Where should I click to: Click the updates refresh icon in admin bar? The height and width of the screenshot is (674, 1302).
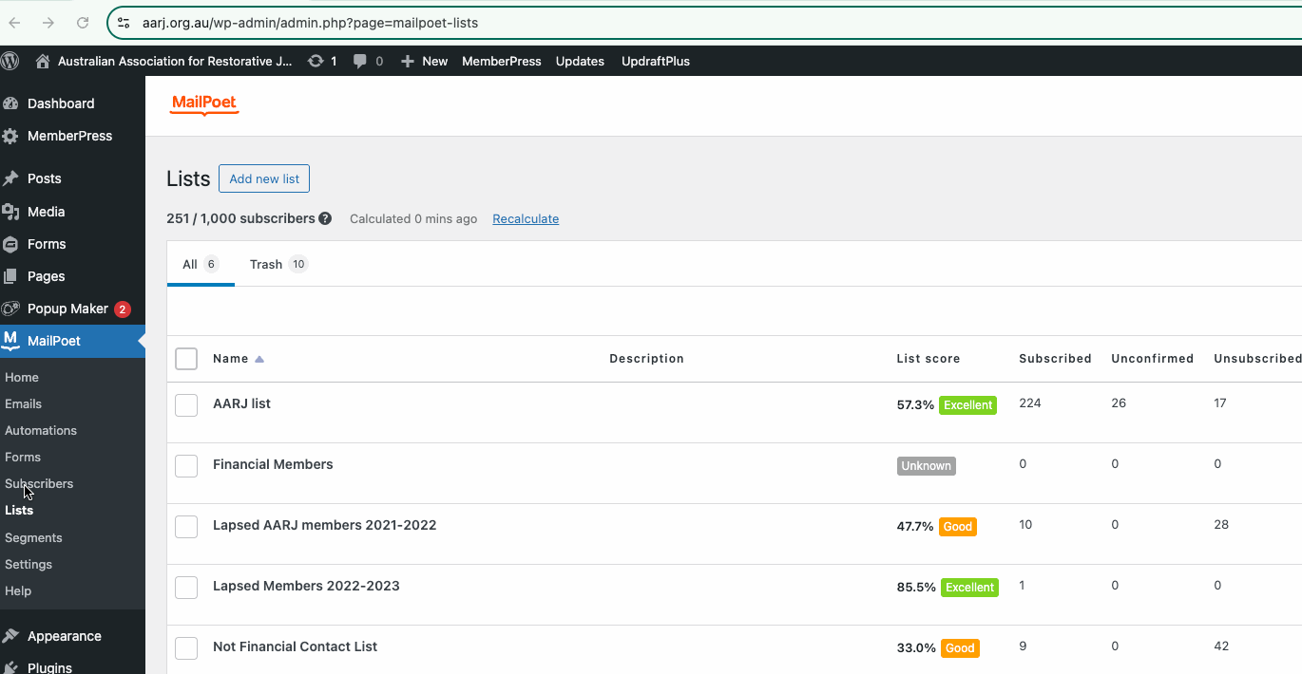pos(316,61)
